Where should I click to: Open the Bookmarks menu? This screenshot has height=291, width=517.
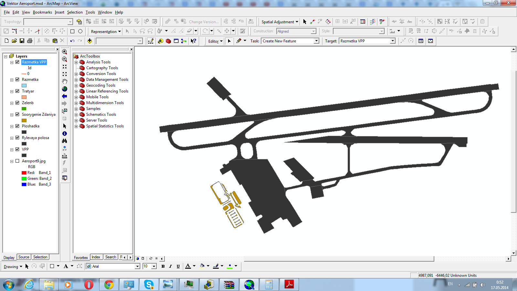[x=42, y=12]
